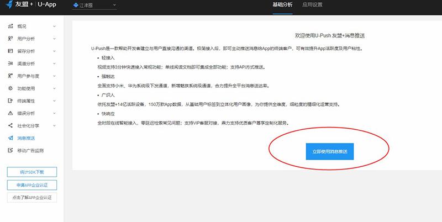Click the 功能使用 feature usage icon
Image resolution: width=442 pixels, height=222 pixels.
click(x=11, y=88)
